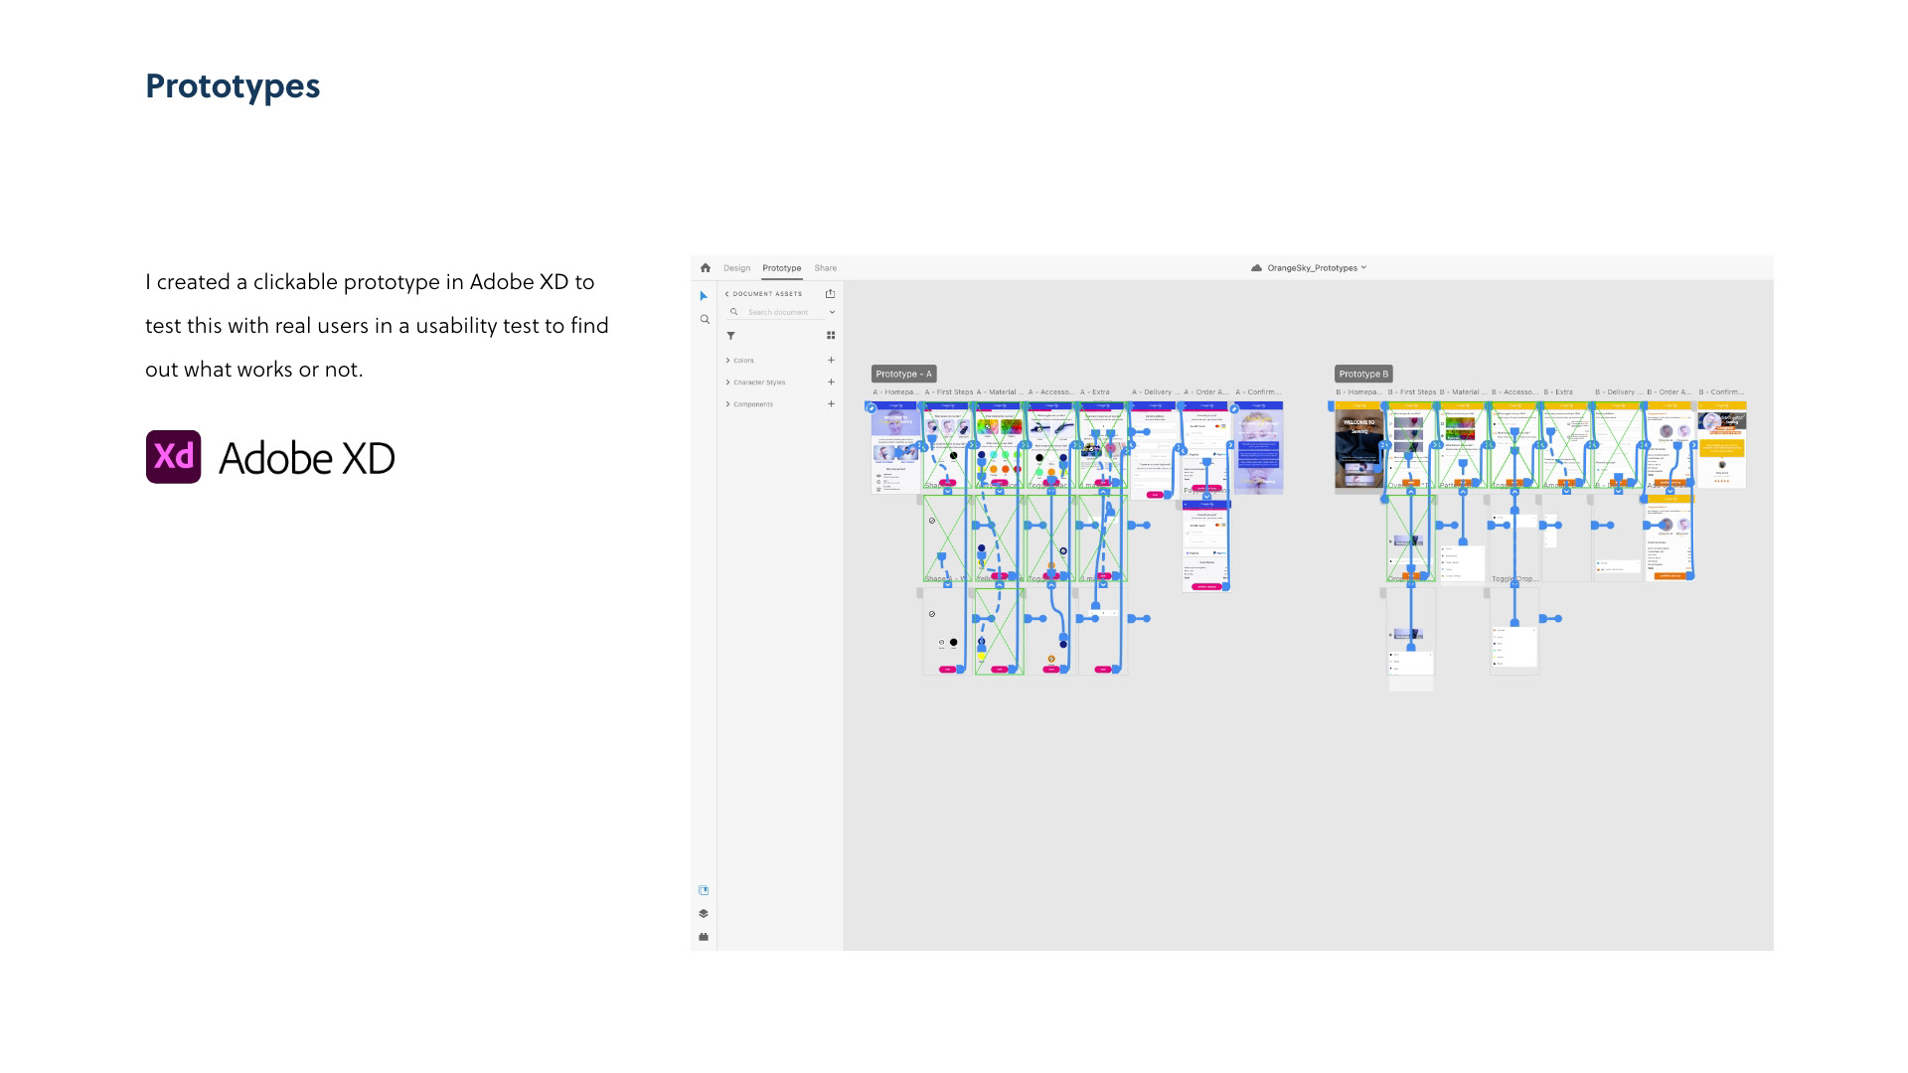Open the Layers panel icon
Viewport: 1908px width, 1073px height.
tap(704, 913)
